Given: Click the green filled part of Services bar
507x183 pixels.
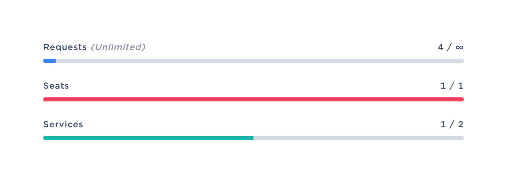Looking at the screenshot, I should pos(148,138).
